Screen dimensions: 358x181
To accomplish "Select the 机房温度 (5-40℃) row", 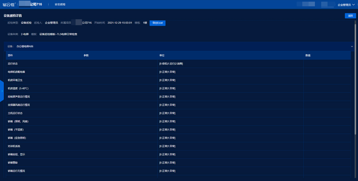I will (x=18, y=89).
